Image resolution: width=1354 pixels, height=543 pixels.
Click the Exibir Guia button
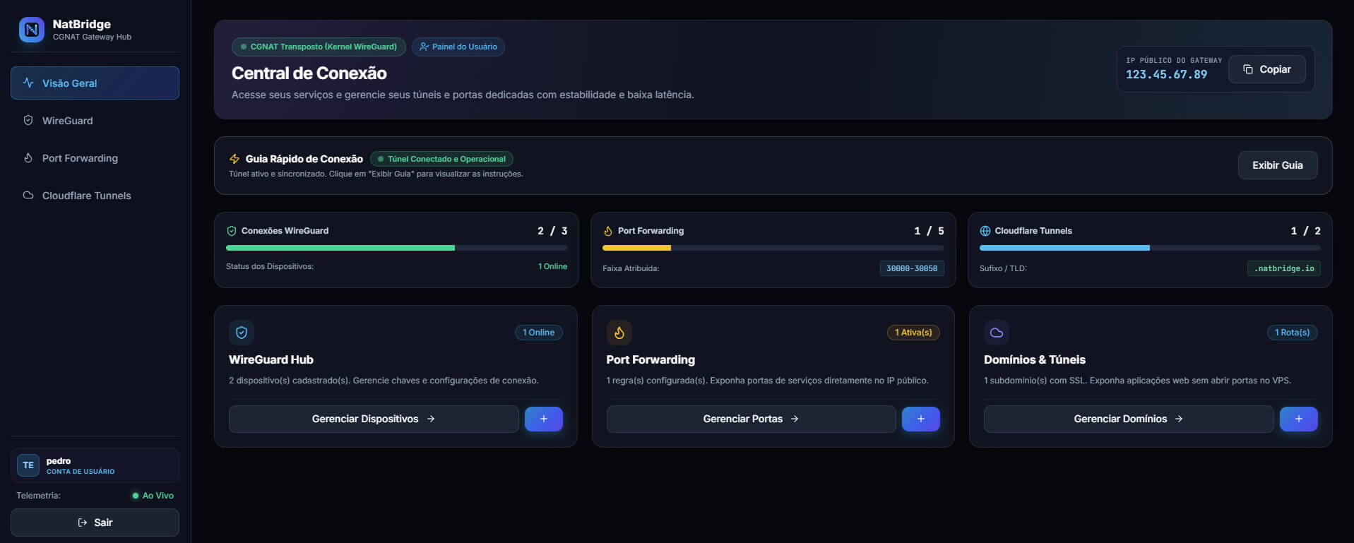[1277, 165]
